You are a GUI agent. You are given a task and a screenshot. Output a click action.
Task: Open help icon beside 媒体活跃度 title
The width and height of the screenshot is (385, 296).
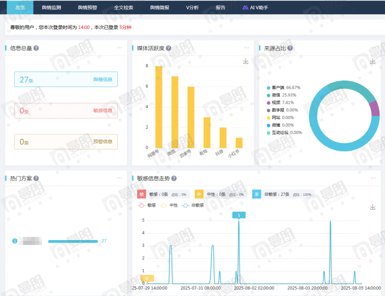(x=168, y=48)
